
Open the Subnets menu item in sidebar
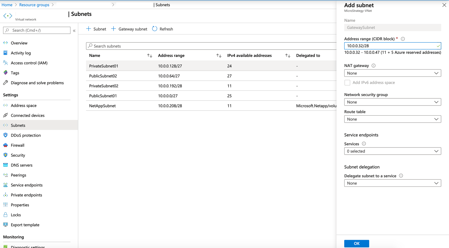click(x=39, y=125)
